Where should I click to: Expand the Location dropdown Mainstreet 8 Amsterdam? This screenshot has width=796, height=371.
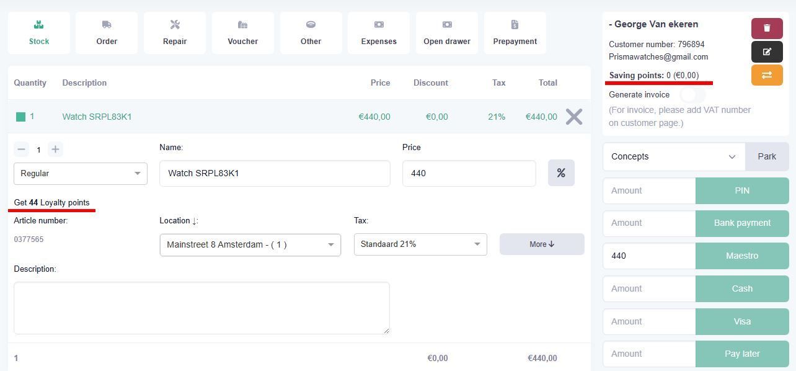pyautogui.click(x=250, y=245)
